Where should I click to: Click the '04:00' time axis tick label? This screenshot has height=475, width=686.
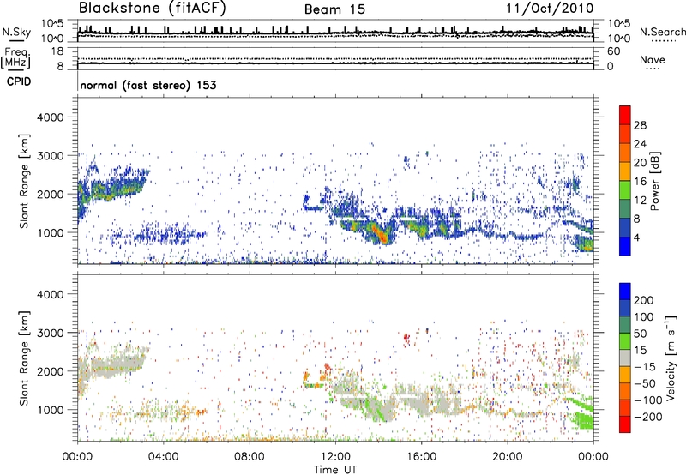[x=163, y=457]
